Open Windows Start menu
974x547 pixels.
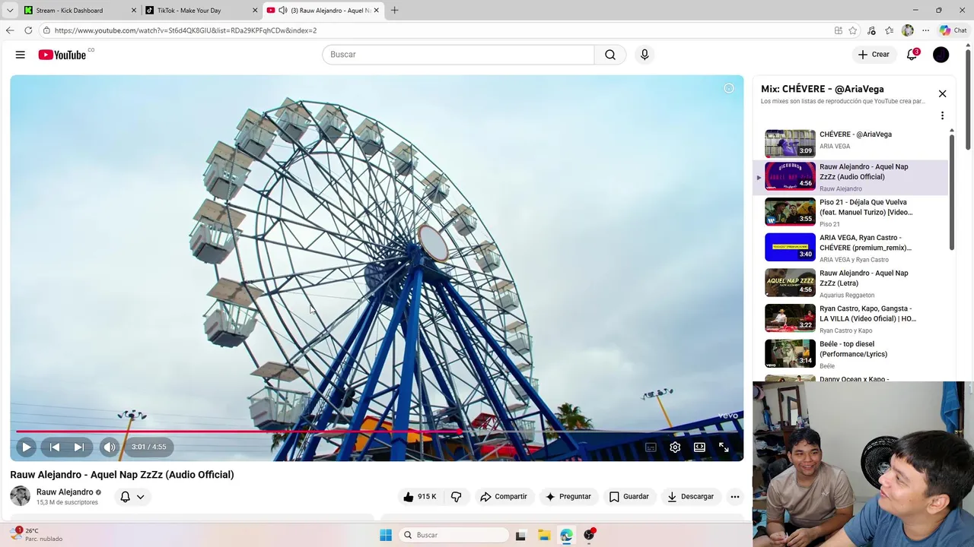coord(386,535)
